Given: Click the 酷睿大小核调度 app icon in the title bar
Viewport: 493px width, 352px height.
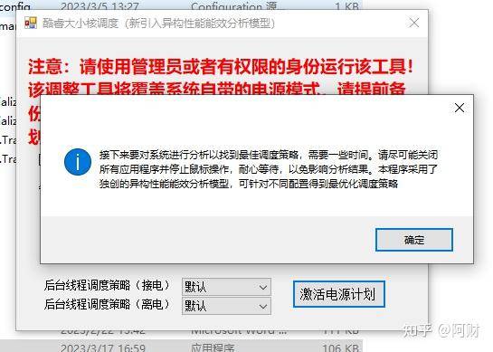Looking at the screenshot, I should click(x=31, y=23).
